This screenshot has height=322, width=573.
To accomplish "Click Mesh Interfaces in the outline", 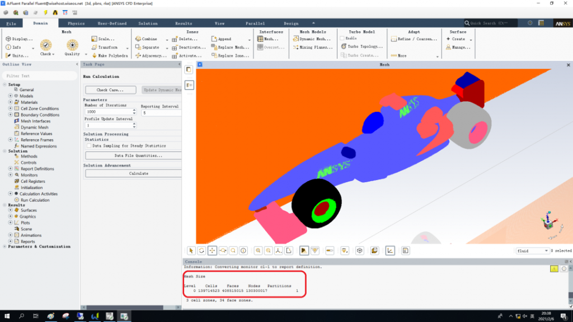I will pyautogui.click(x=35, y=121).
